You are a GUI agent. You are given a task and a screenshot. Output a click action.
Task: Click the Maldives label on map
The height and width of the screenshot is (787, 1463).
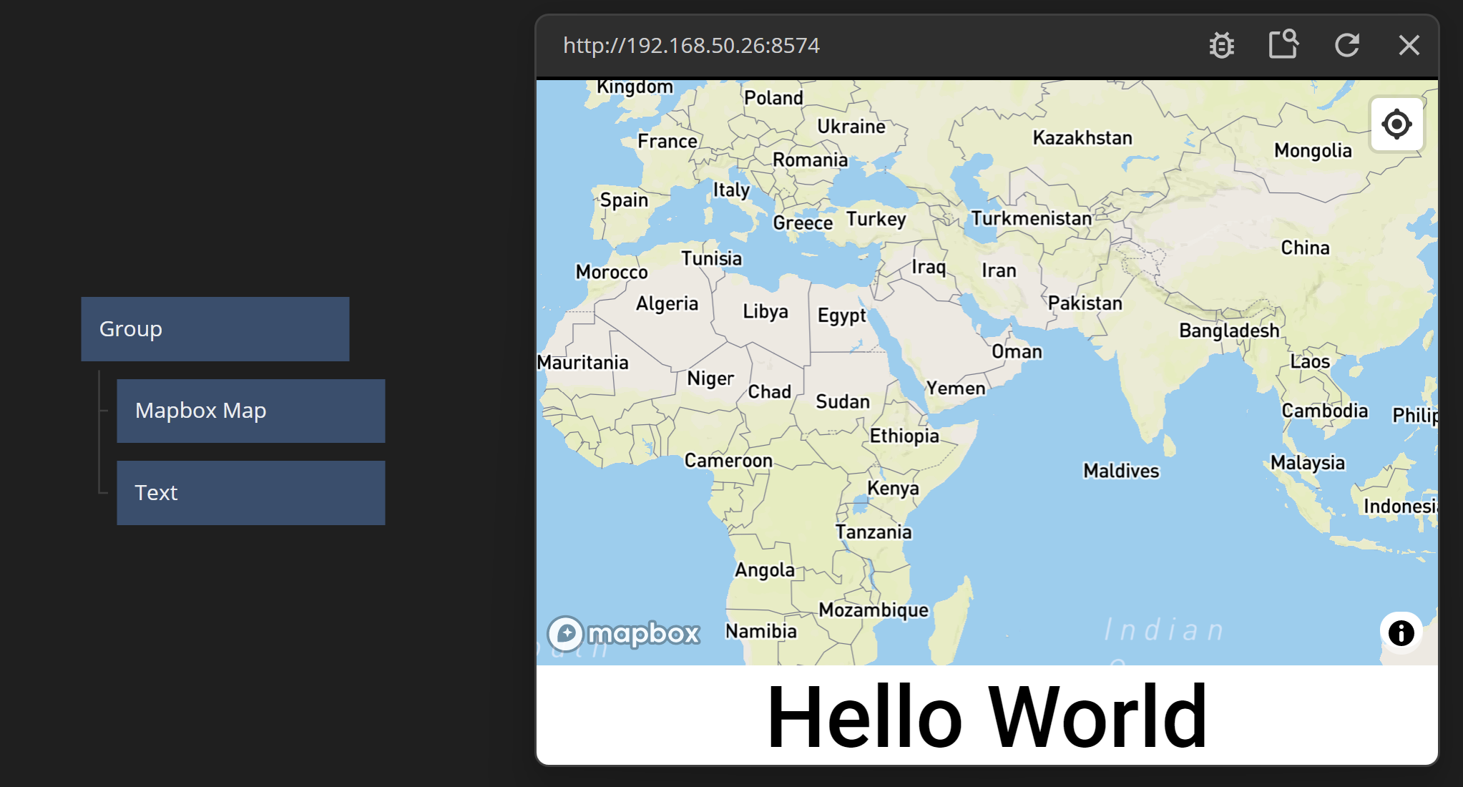point(1120,471)
